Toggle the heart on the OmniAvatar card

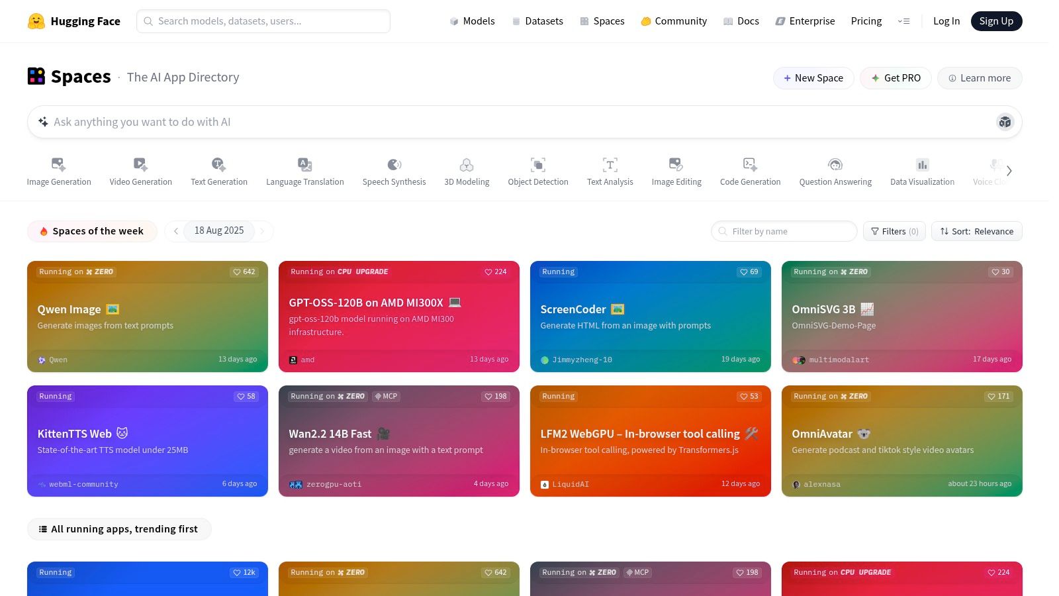coord(998,397)
